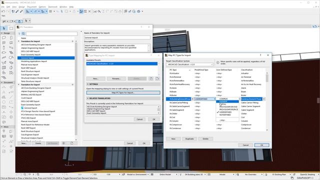Screen dimensions: 320x180
Task: Collapse the SETTINGS section in Type Mapping
Action: click(88, 84)
